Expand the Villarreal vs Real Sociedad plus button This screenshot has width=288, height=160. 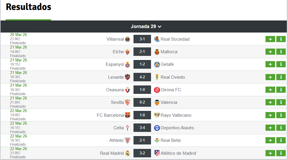270,39
